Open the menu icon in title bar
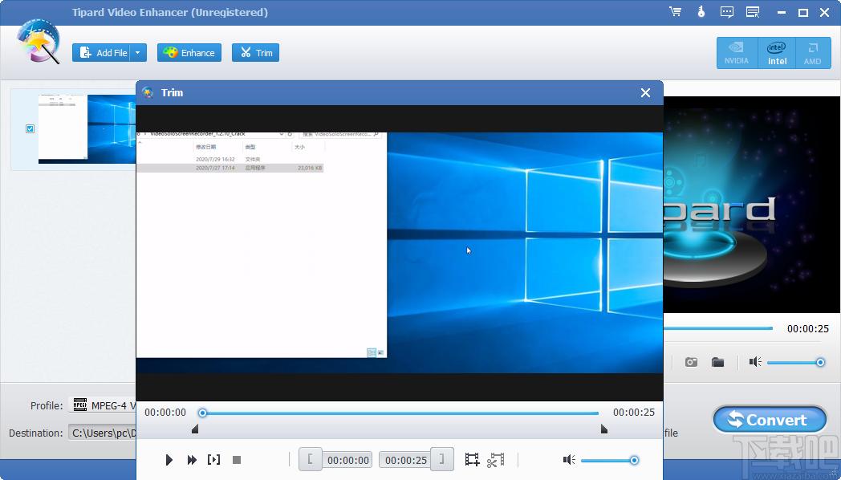Viewport: 841px width, 480px height. 753,12
